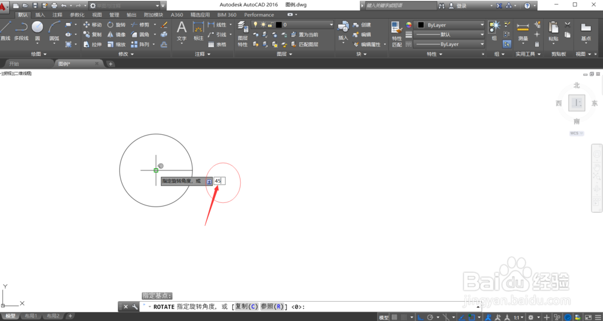Viewport: 603px width, 321px height.
Task: Toggle group selection on/off button
Action: pyautogui.click(x=507, y=45)
